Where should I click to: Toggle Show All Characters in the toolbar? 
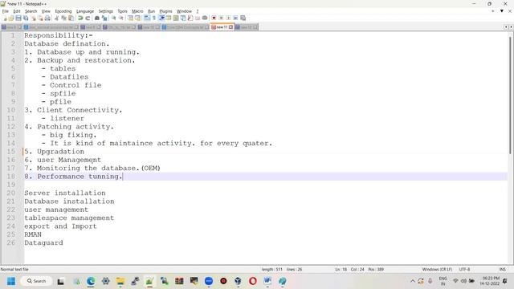click(x=153, y=18)
